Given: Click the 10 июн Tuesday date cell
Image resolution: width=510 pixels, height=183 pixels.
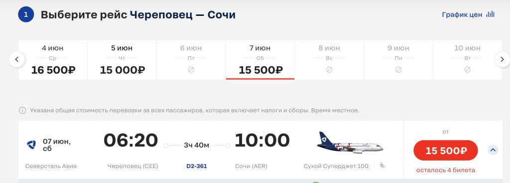Looking at the screenshot, I should coord(467,60).
